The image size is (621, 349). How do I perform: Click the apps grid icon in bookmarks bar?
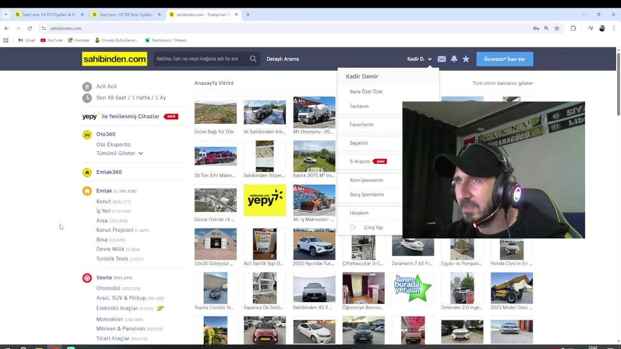(6, 40)
